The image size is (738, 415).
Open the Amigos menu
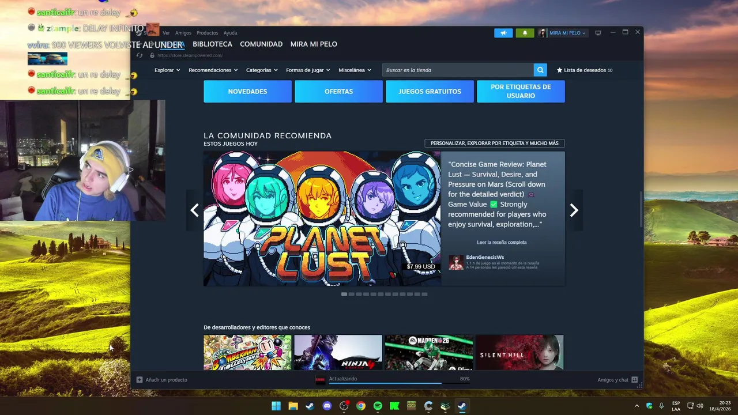point(183,33)
